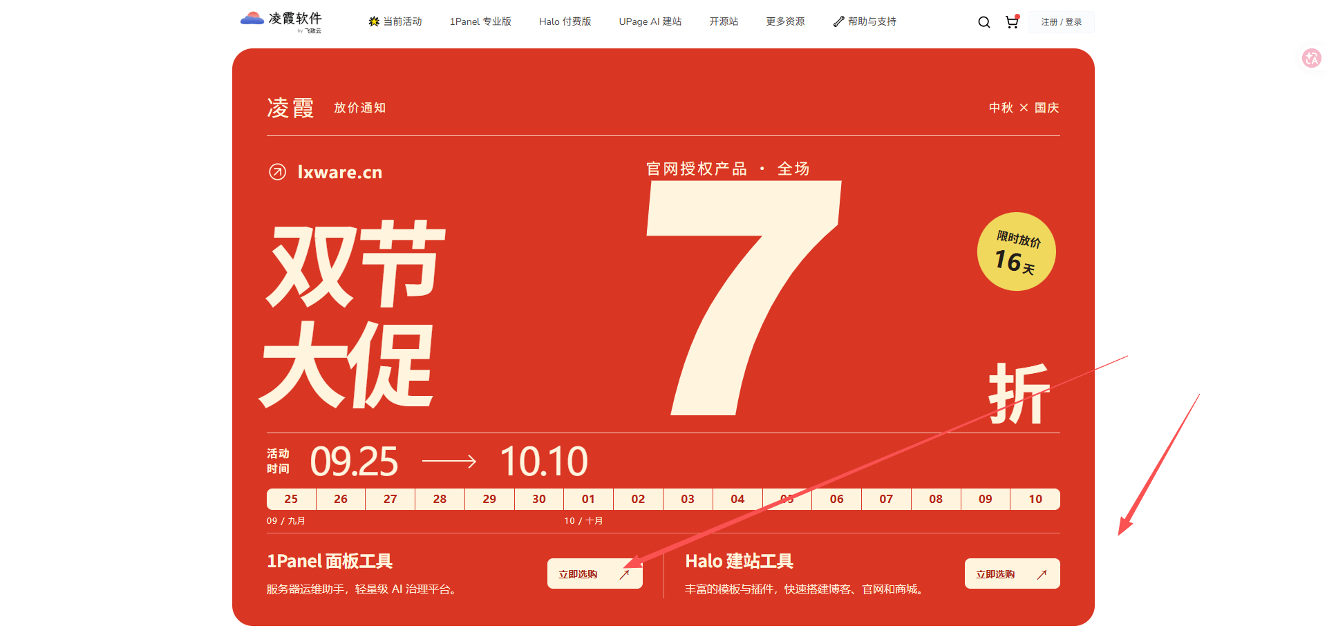This screenshot has height=635, width=1327.
Task: Click the 官网授权产品 · 全场 text
Action: (728, 169)
